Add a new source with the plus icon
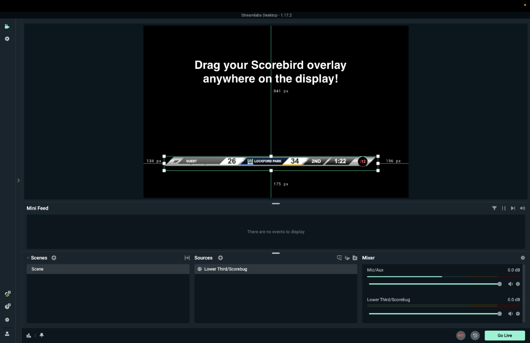The height and width of the screenshot is (343, 530). coord(220,258)
